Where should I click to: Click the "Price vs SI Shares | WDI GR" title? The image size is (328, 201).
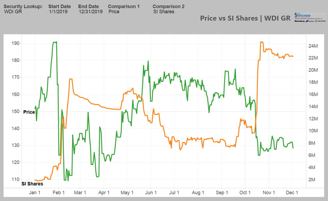pyautogui.click(x=245, y=18)
